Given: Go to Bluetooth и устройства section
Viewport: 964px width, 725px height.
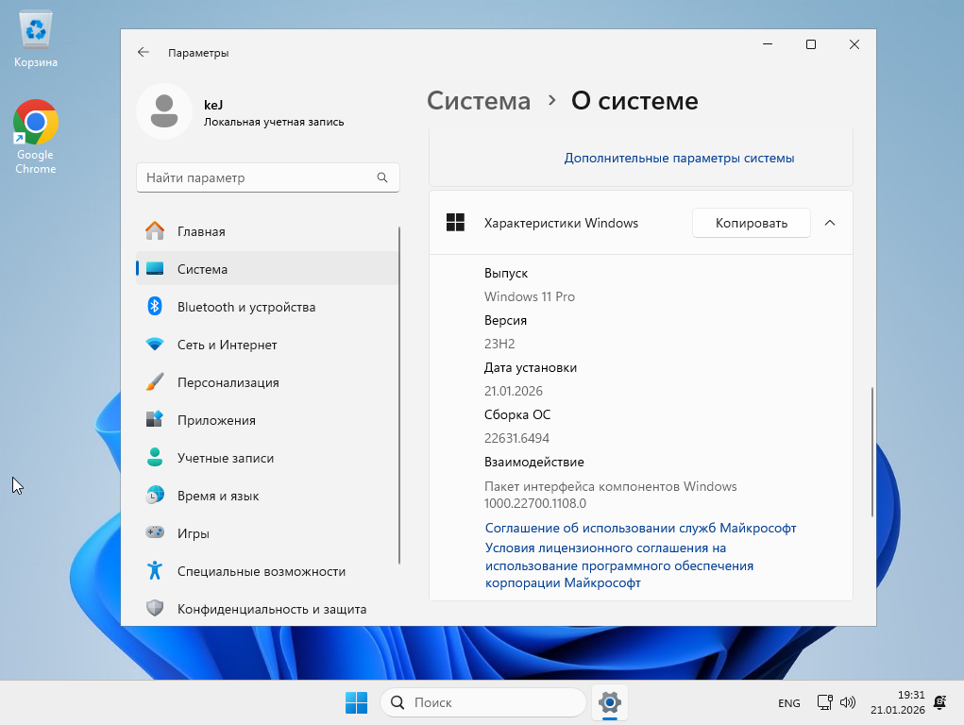Looking at the screenshot, I should click(245, 307).
